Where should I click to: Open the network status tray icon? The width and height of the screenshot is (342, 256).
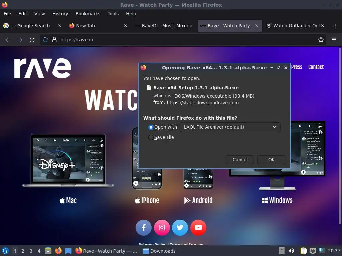(x=313, y=251)
